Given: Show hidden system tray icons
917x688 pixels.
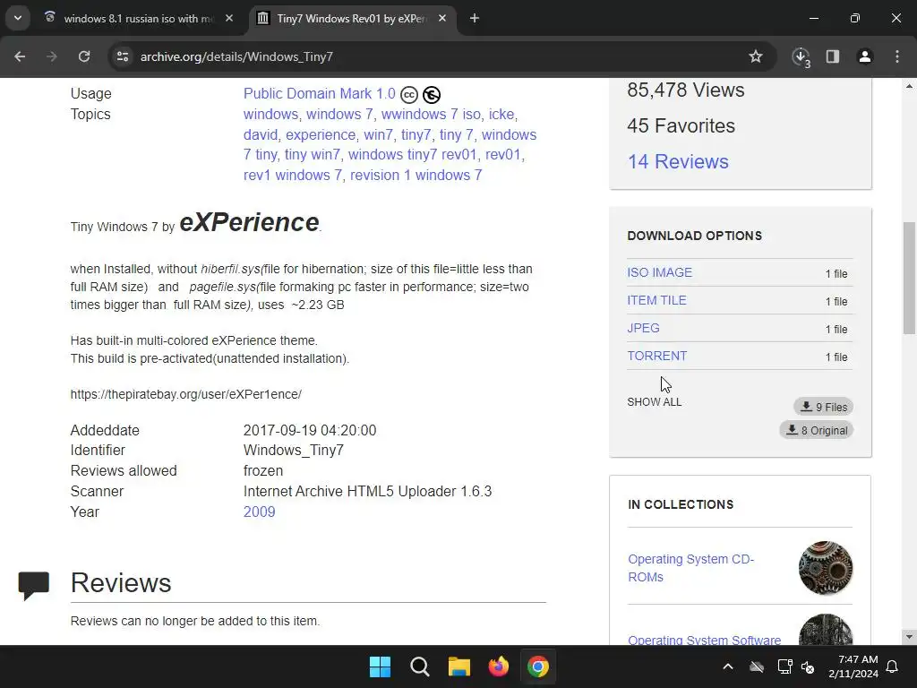Looking at the screenshot, I should tap(728, 666).
